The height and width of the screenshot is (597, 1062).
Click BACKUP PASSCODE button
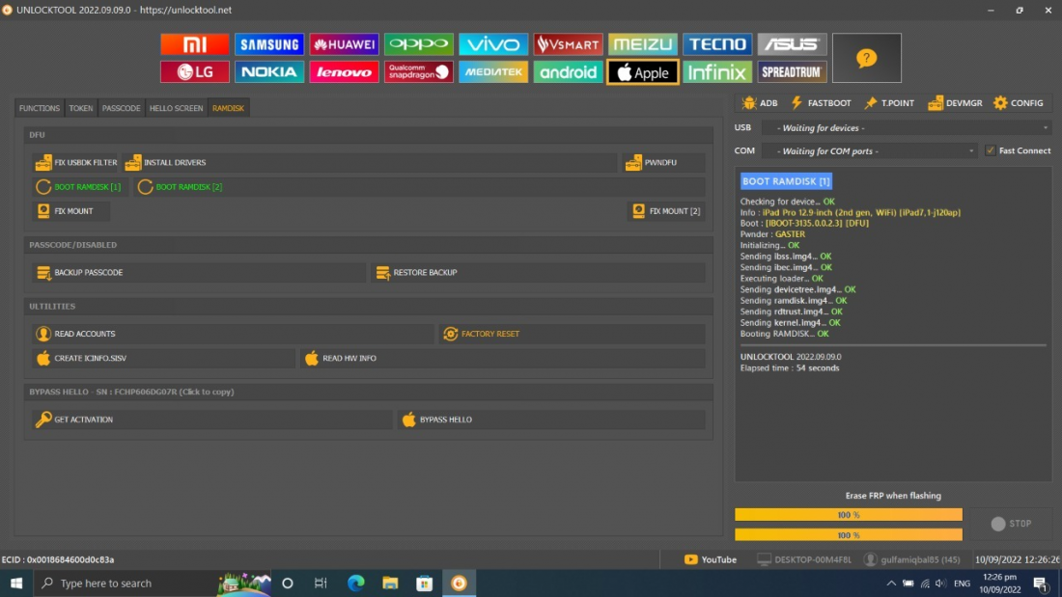199,272
